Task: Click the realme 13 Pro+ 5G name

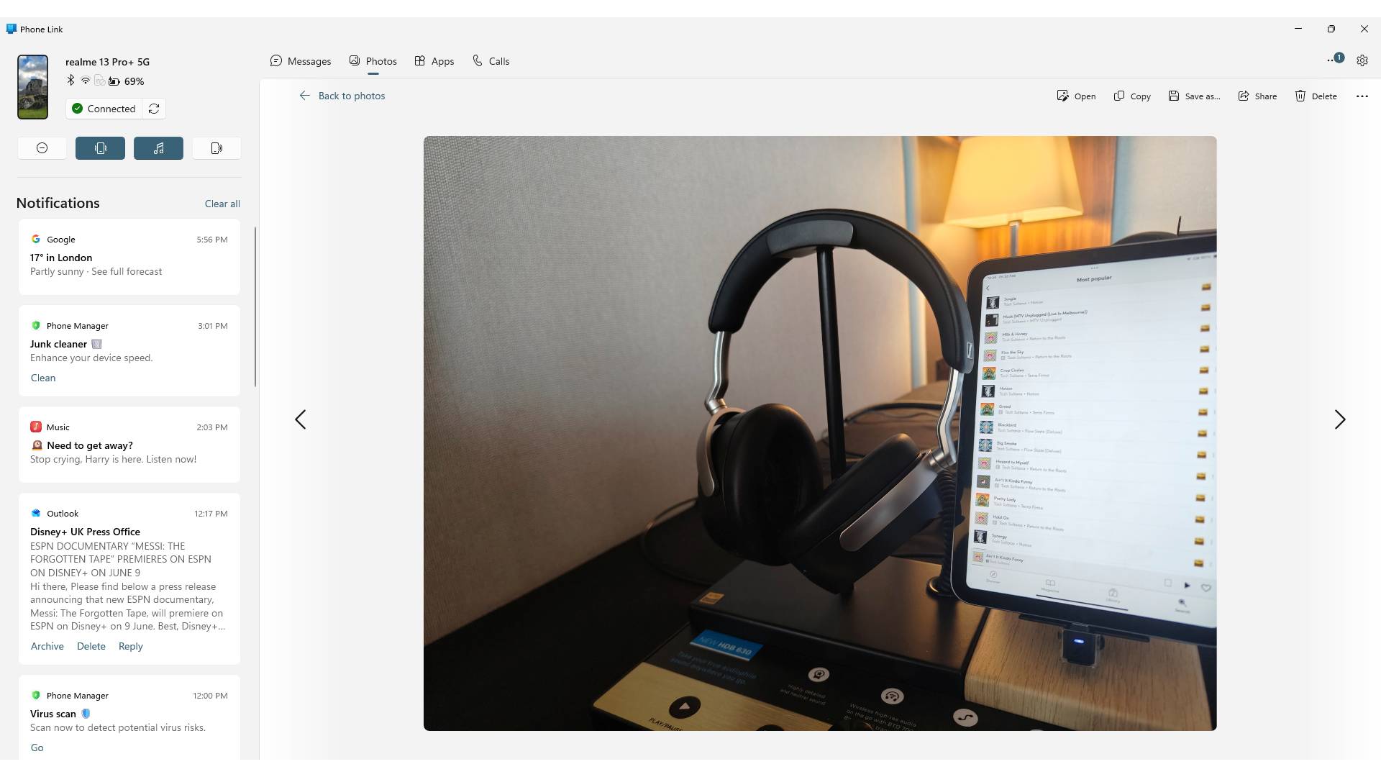Action: pos(107,62)
